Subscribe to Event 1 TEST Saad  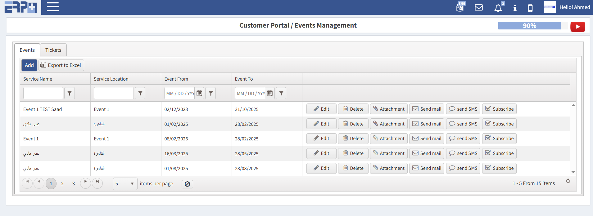click(499, 109)
